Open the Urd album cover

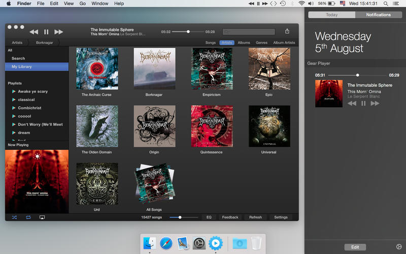coord(97,184)
